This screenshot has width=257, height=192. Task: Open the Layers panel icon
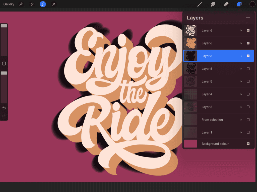[x=239, y=4]
